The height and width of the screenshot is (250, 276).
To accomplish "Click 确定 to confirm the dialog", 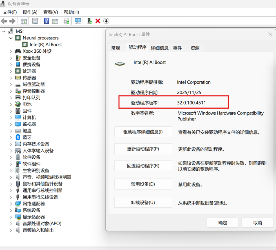I will (222, 223).
